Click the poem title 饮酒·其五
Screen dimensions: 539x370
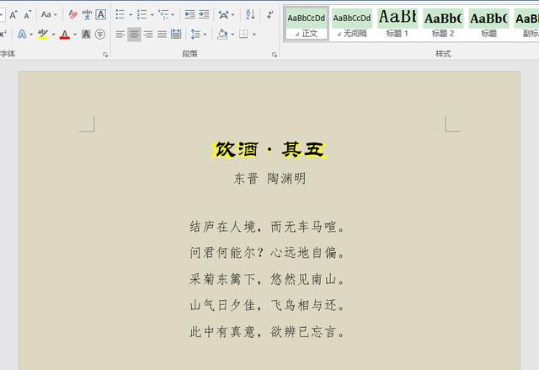click(x=269, y=150)
